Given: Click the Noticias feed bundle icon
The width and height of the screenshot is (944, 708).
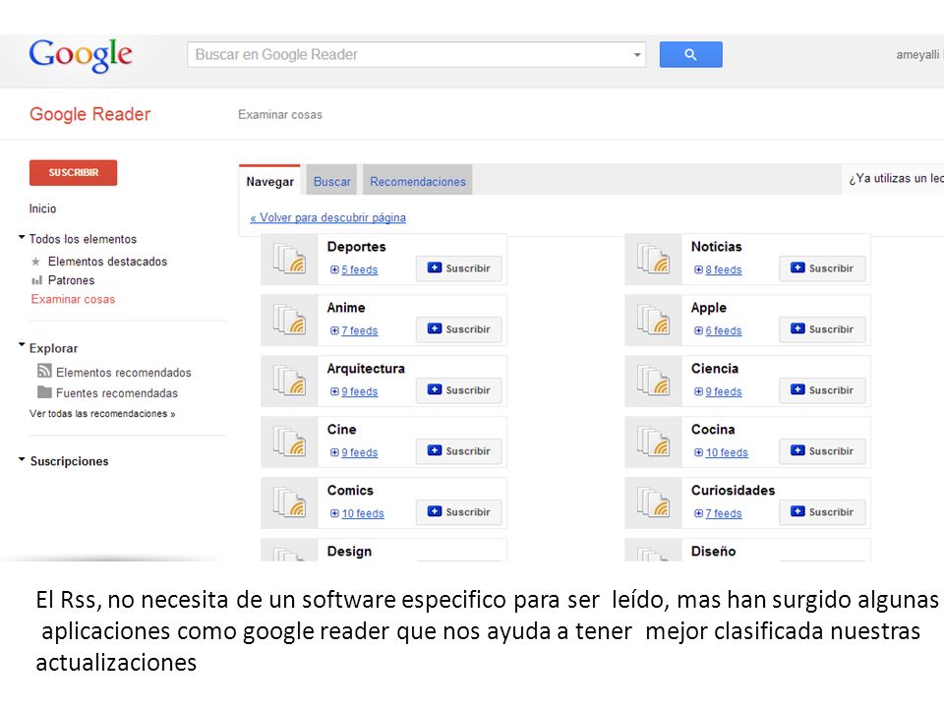Looking at the screenshot, I should tap(653, 259).
